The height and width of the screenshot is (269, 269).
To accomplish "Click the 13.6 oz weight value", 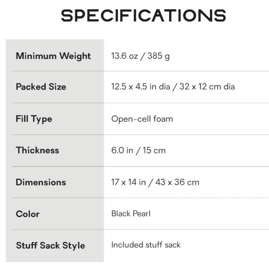I will (124, 56).
